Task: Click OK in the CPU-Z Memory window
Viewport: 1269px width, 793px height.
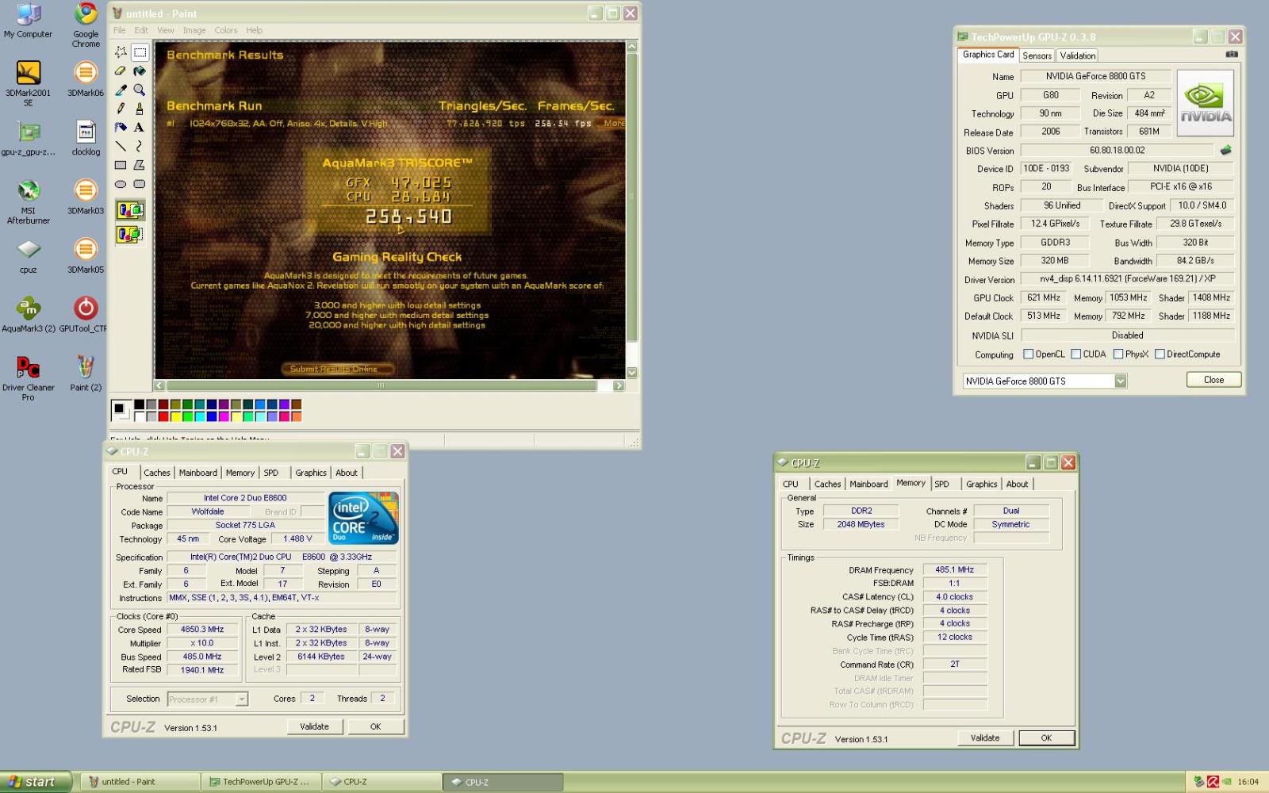Action: pos(1046,737)
